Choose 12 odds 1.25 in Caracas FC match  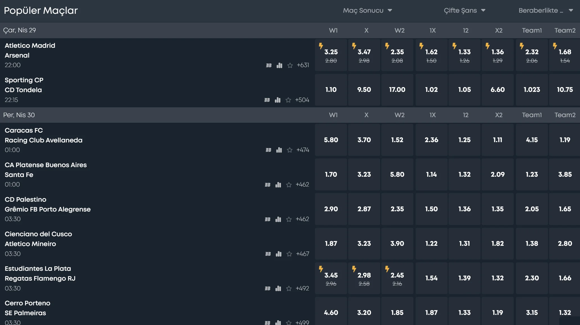(465, 140)
